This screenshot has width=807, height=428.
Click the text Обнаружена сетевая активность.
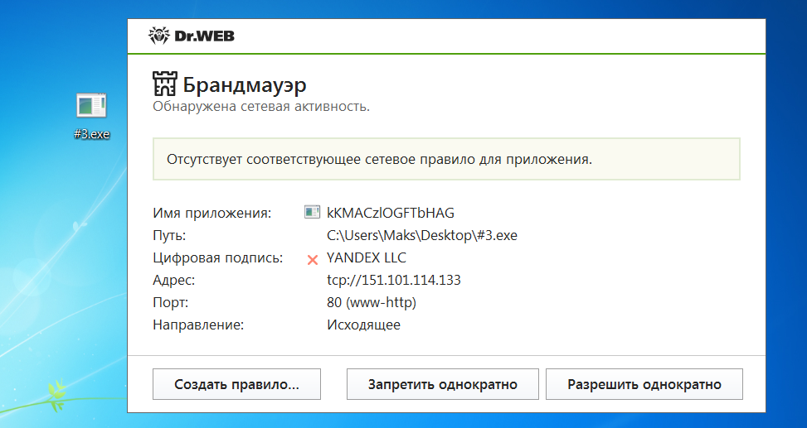261,107
